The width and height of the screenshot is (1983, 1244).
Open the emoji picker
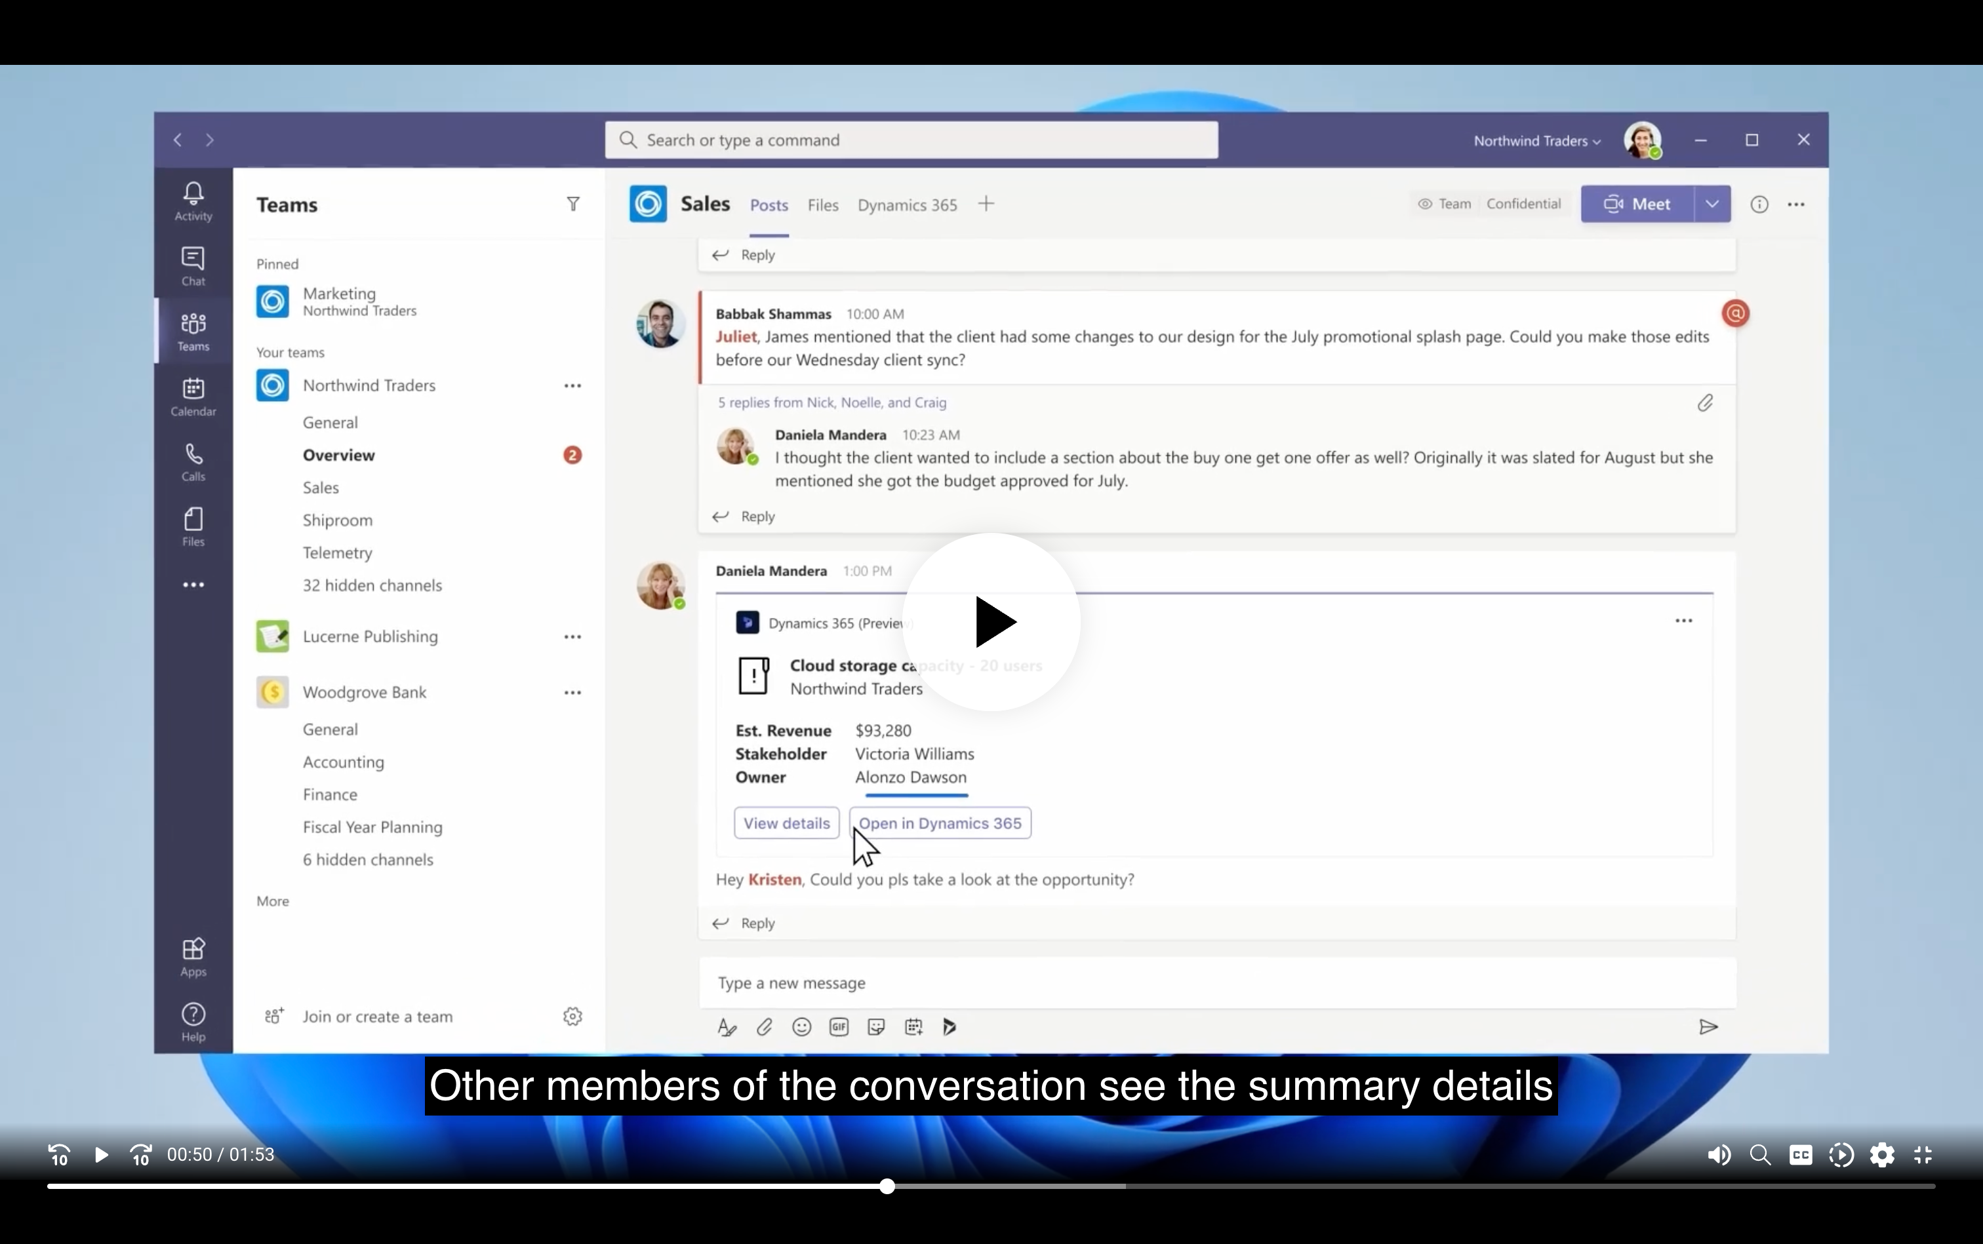click(x=802, y=1027)
